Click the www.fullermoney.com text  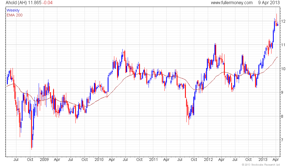pos(232,3)
